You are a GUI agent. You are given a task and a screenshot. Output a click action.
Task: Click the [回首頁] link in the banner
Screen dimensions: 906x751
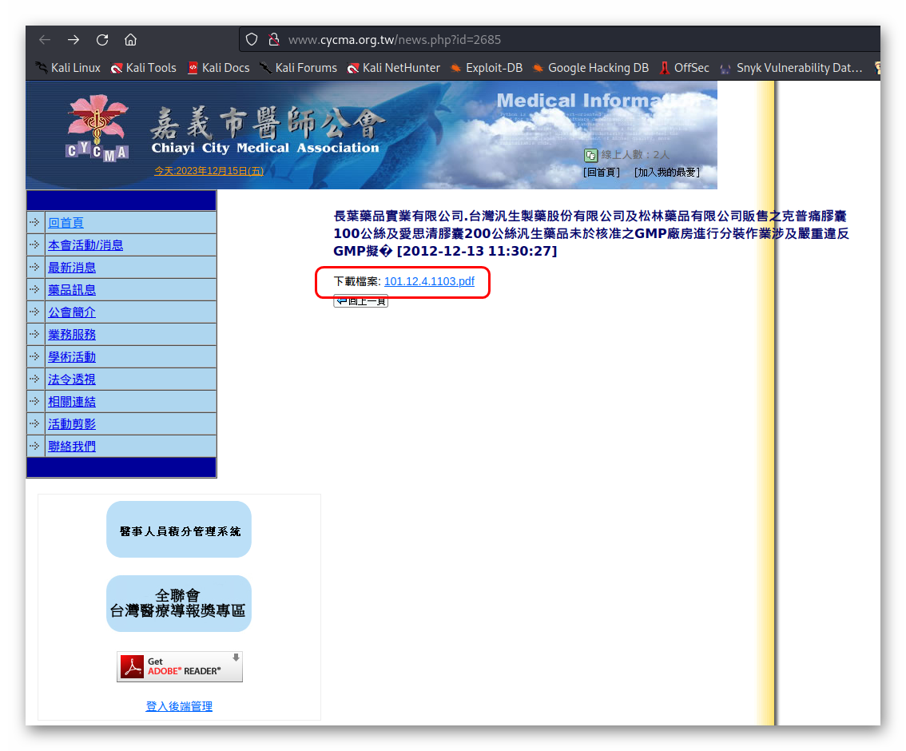pos(602,172)
